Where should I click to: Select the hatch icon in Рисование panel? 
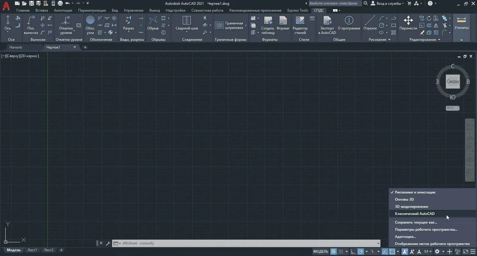tap(394, 32)
